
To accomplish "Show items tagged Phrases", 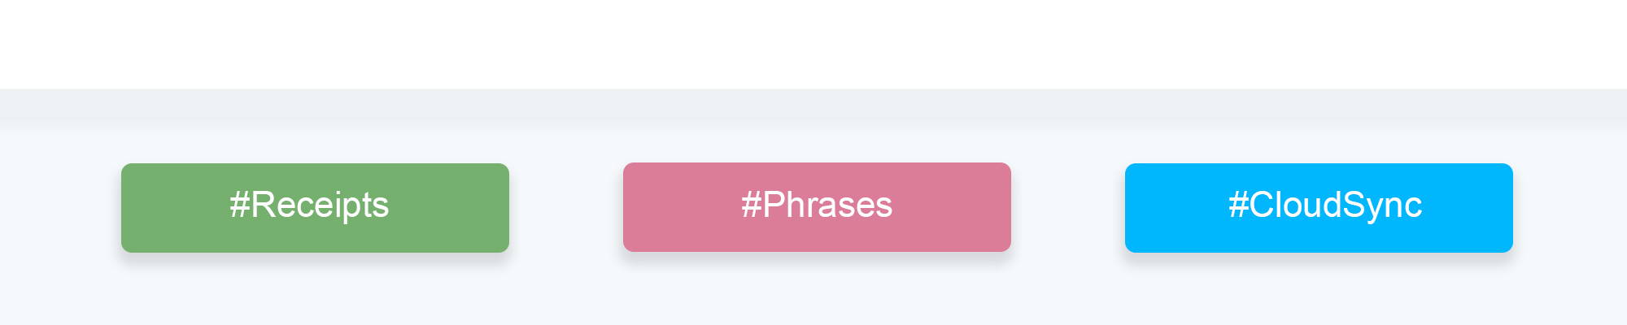I will (x=817, y=207).
